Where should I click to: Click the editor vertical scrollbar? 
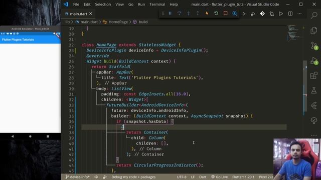pos(305,85)
